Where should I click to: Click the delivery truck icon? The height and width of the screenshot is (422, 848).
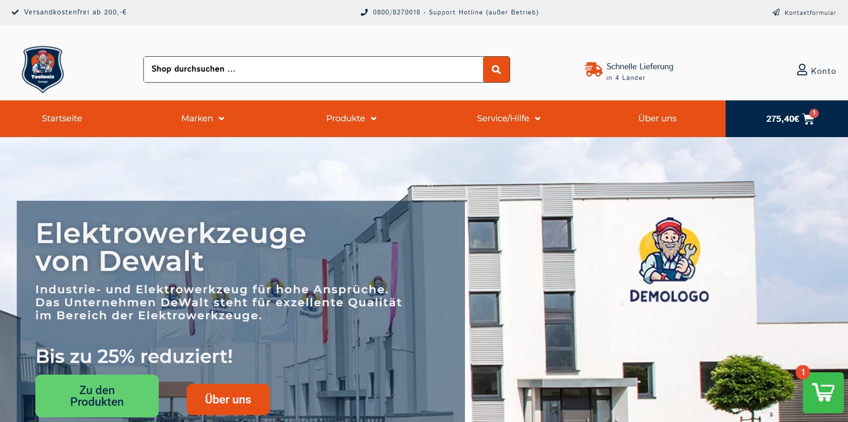[593, 69]
